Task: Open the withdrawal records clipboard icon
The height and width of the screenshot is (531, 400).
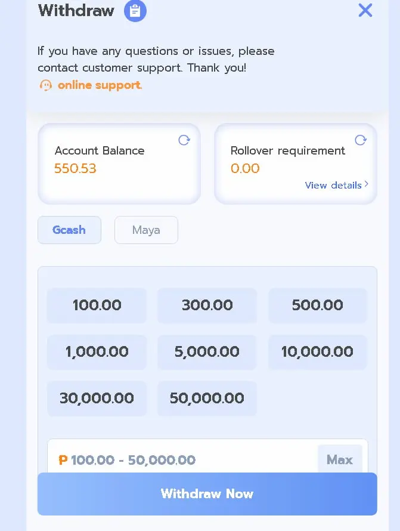Action: [135, 11]
